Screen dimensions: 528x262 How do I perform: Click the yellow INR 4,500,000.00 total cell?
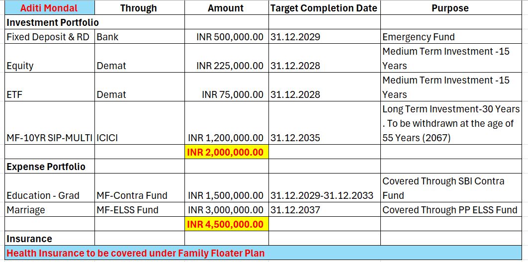[x=226, y=224]
